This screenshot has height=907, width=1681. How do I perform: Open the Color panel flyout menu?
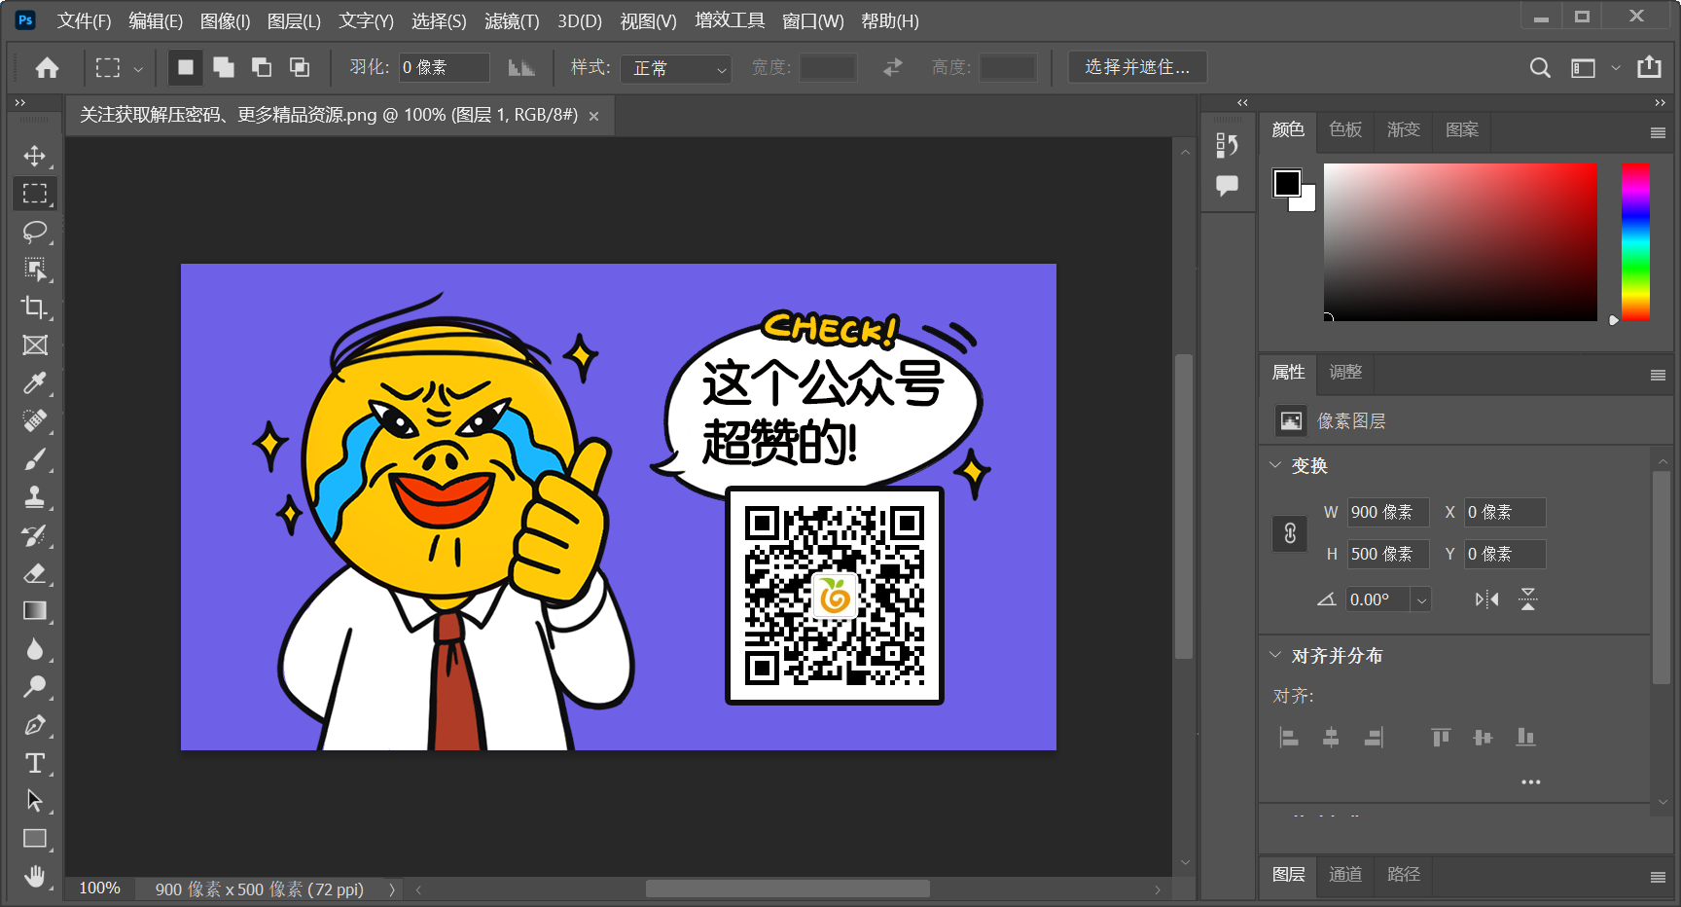tap(1658, 132)
